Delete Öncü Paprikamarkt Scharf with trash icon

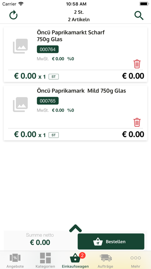coord(137,64)
